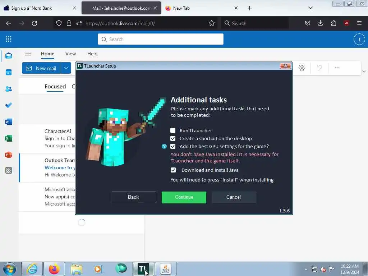This screenshot has width=368, height=276.
Task: Open a new Firefox tab with plus
Action: click(249, 8)
